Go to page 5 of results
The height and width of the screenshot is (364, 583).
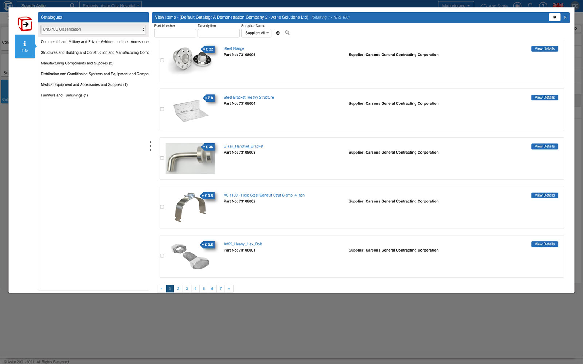(204, 289)
